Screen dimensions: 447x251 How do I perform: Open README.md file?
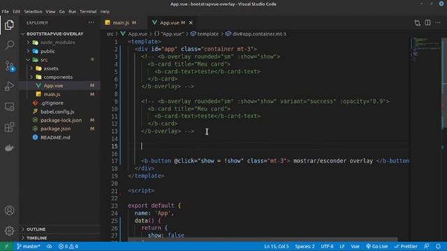[x=60, y=137]
